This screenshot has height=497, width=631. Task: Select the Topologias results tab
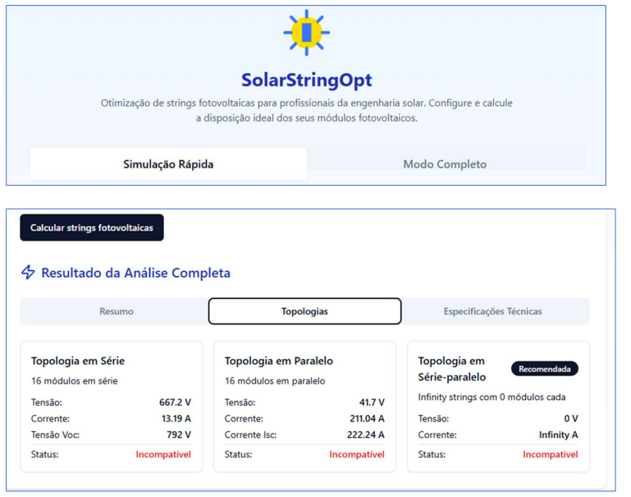click(304, 311)
